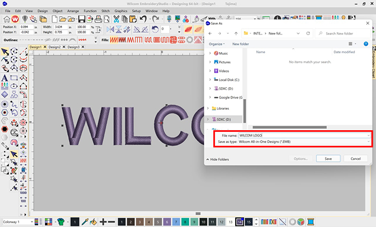This screenshot has height=227, width=376.
Task: Expand the Pictures folder in the tree
Action: pyautogui.click(x=210, y=62)
